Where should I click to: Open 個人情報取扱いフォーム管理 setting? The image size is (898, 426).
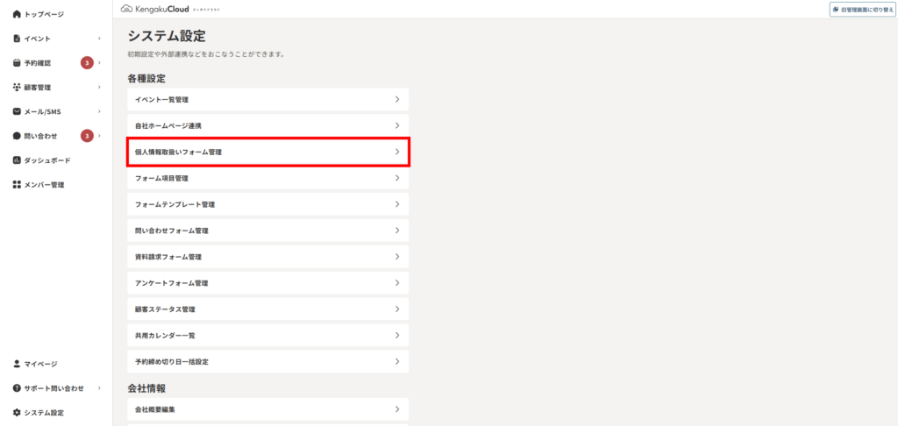(x=268, y=152)
